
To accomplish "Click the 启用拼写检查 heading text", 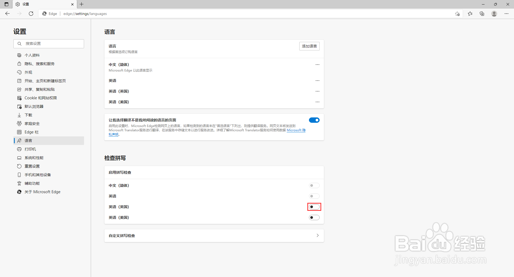I will tap(120, 172).
